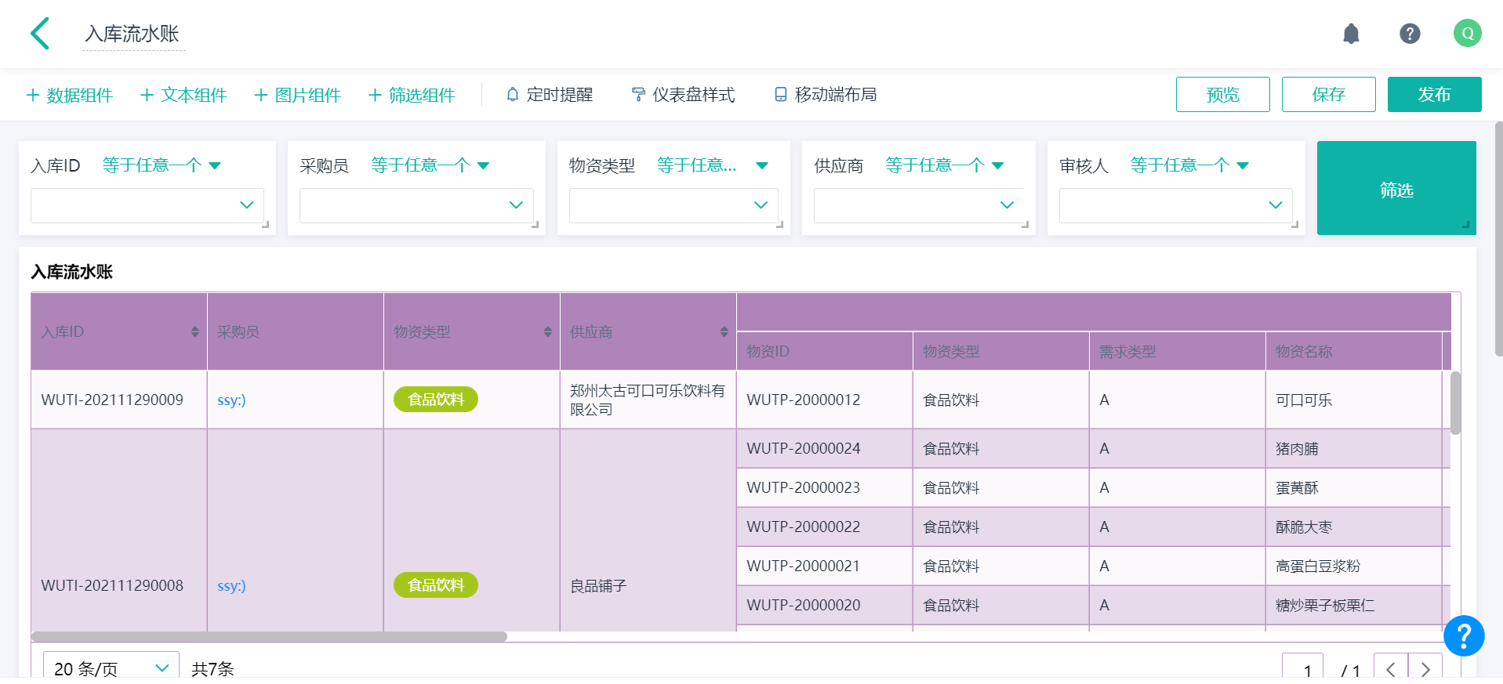Open the floating blue help button
The width and height of the screenshot is (1503, 684).
click(1463, 635)
